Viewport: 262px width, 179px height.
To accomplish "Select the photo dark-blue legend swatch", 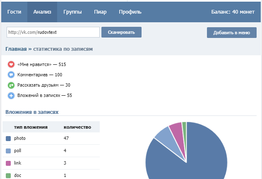I will click(8, 139).
